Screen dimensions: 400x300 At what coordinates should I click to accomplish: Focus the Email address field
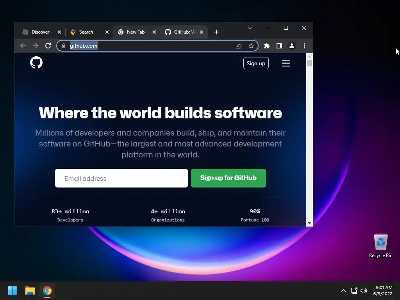121,178
